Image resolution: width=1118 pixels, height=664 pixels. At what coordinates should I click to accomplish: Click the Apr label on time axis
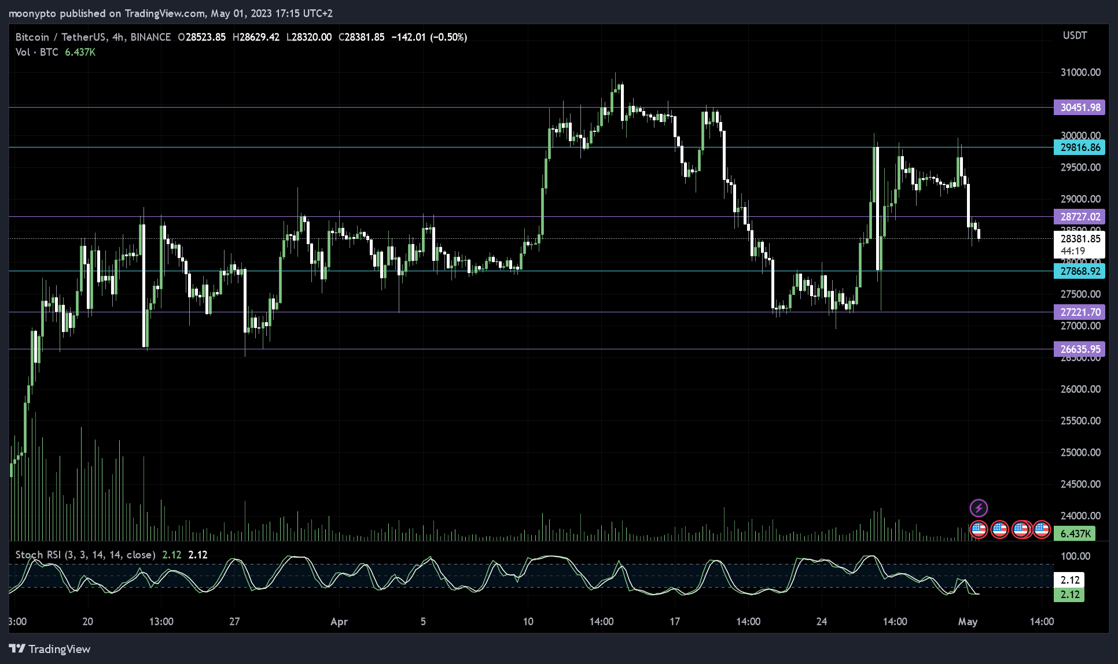tap(339, 622)
